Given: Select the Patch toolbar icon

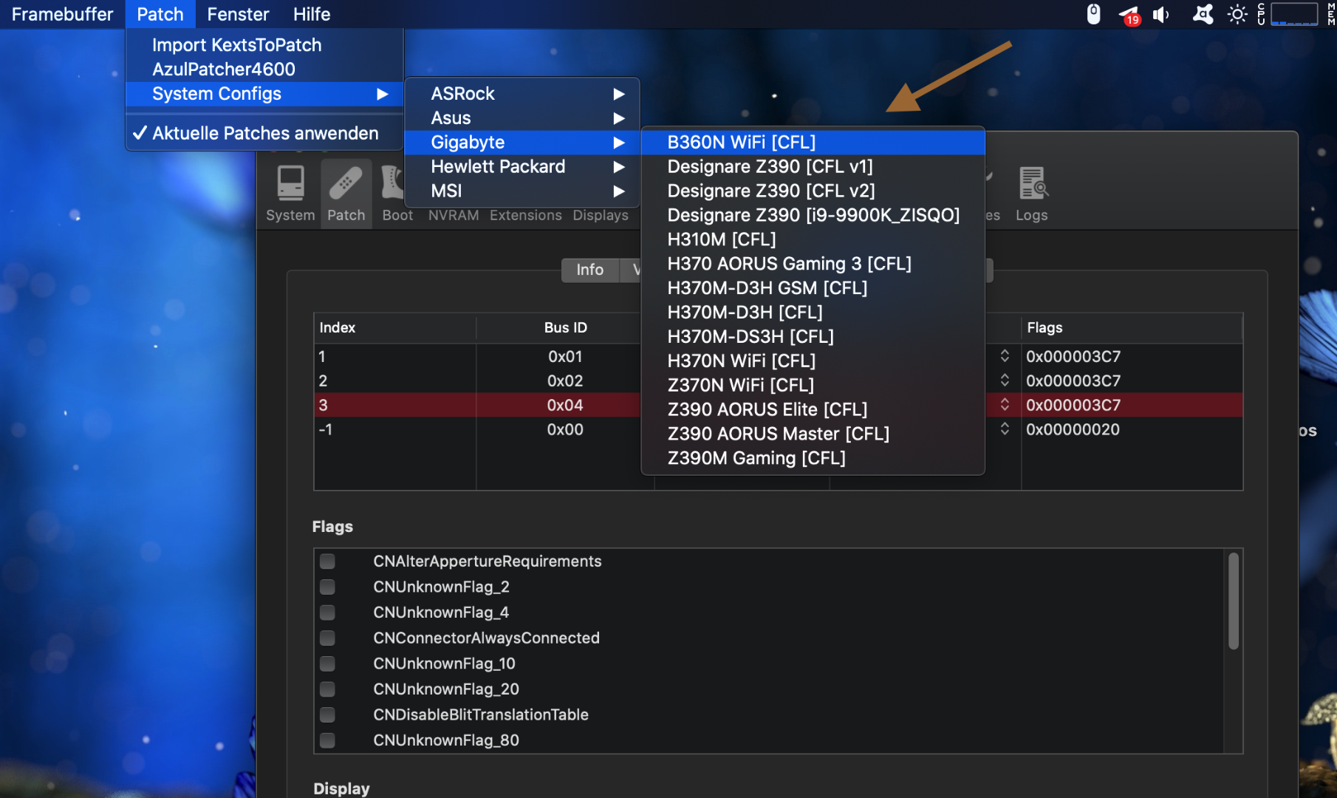Looking at the screenshot, I should tap(346, 194).
